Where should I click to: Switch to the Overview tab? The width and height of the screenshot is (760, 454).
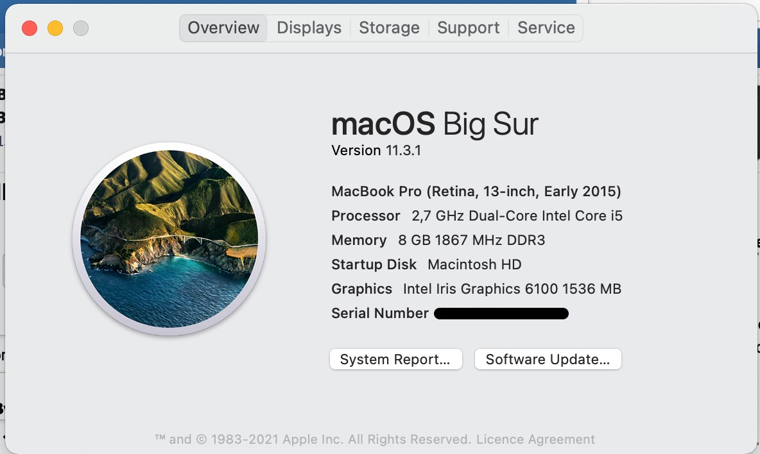click(x=223, y=28)
